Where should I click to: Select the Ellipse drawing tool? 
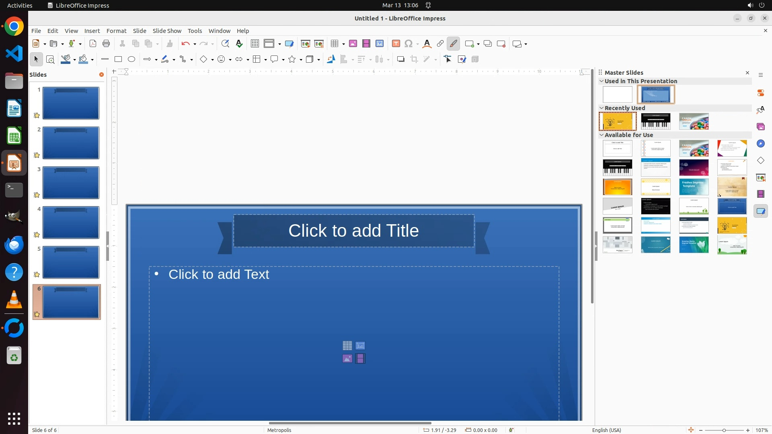pyautogui.click(x=131, y=59)
